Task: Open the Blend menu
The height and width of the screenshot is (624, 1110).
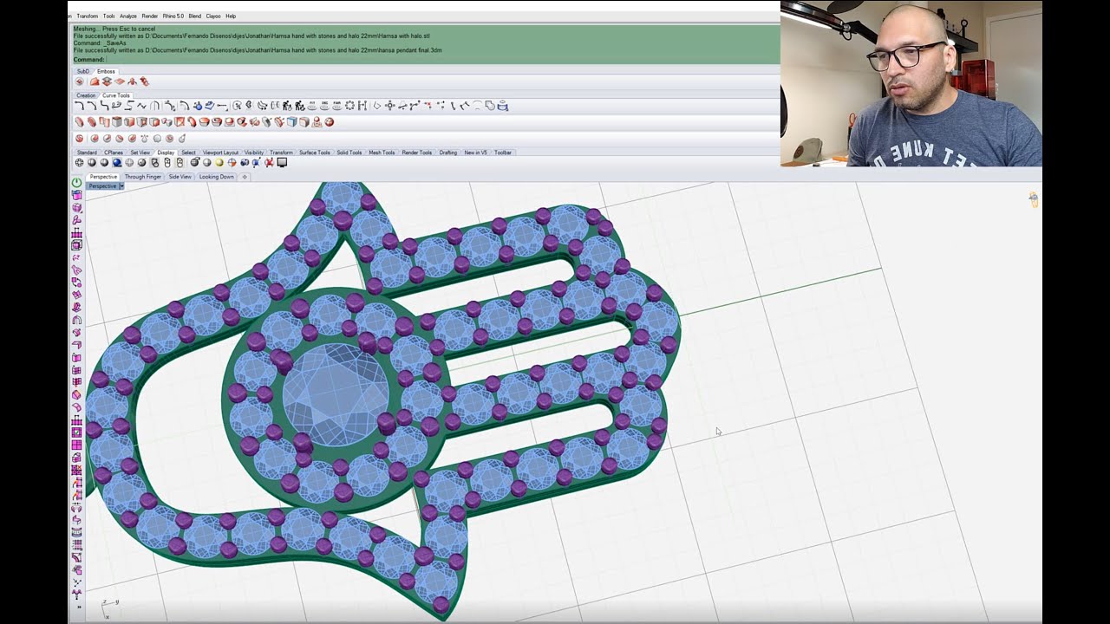Action: tap(195, 16)
